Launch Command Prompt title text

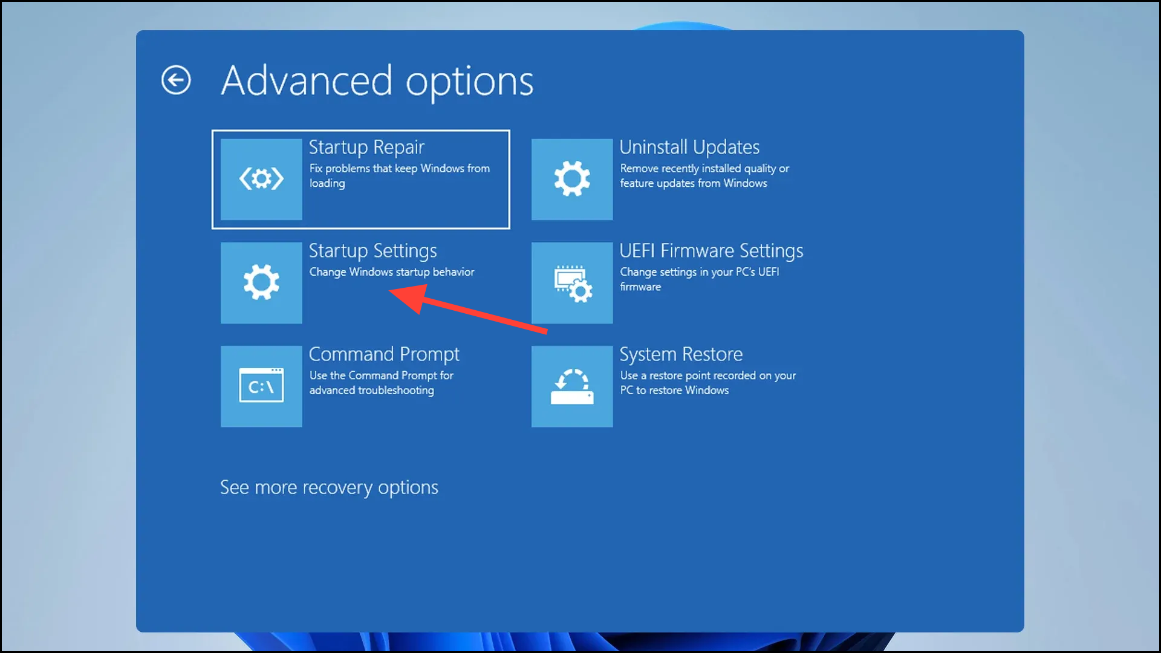(x=384, y=354)
